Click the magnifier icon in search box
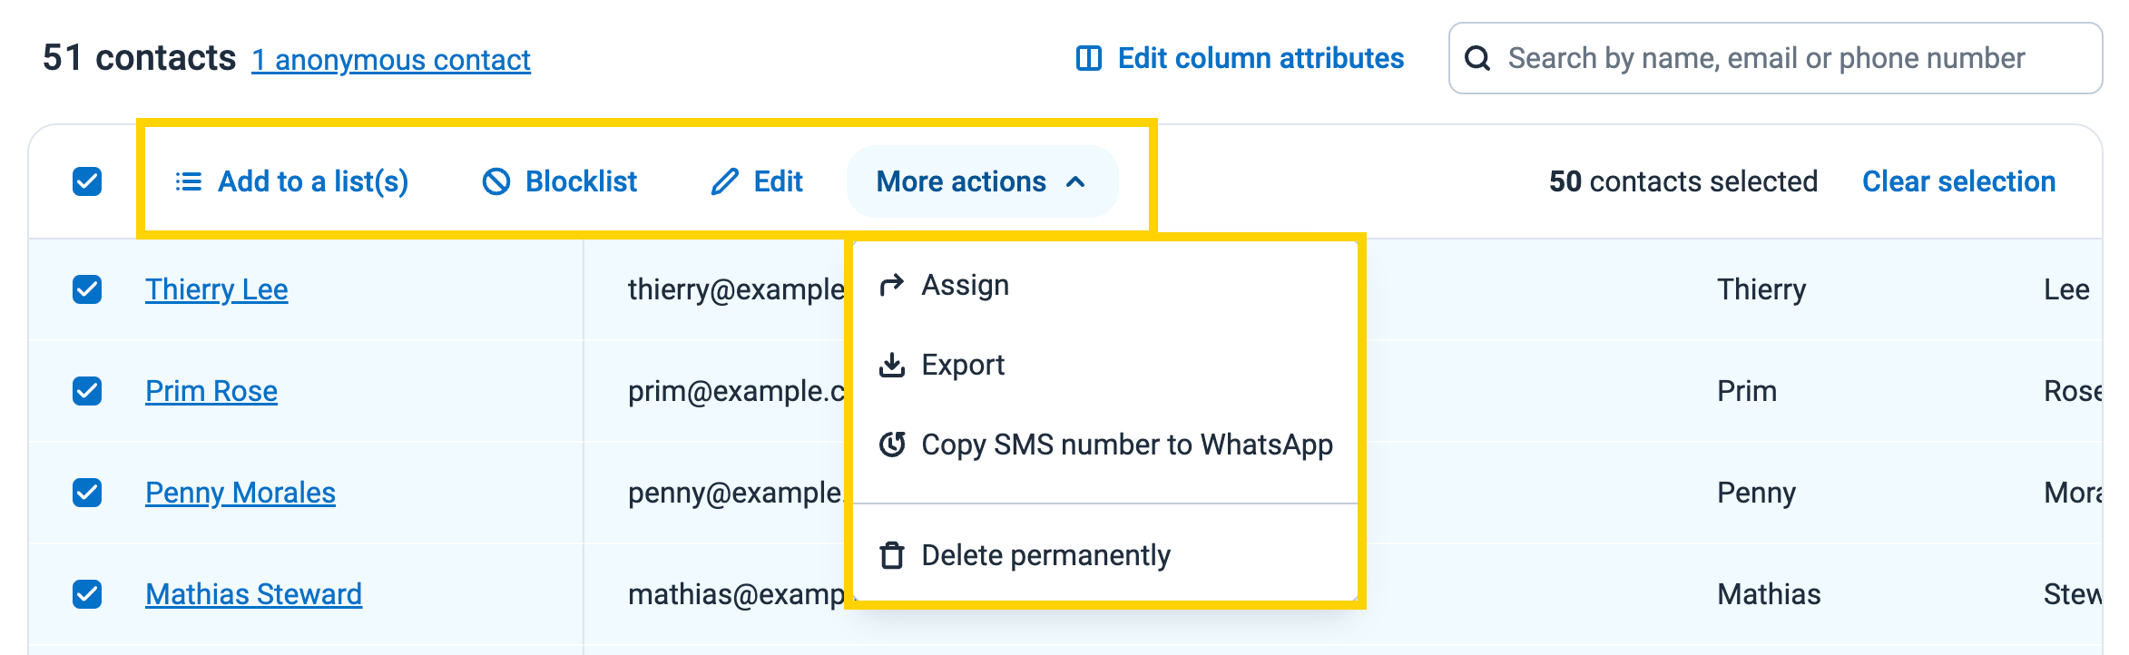2129x655 pixels. tap(1477, 58)
